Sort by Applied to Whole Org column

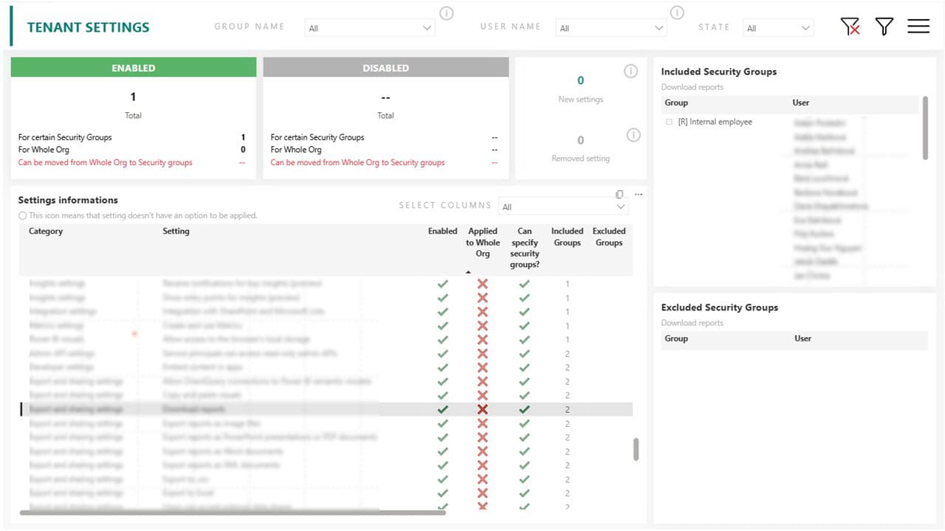tap(483, 242)
